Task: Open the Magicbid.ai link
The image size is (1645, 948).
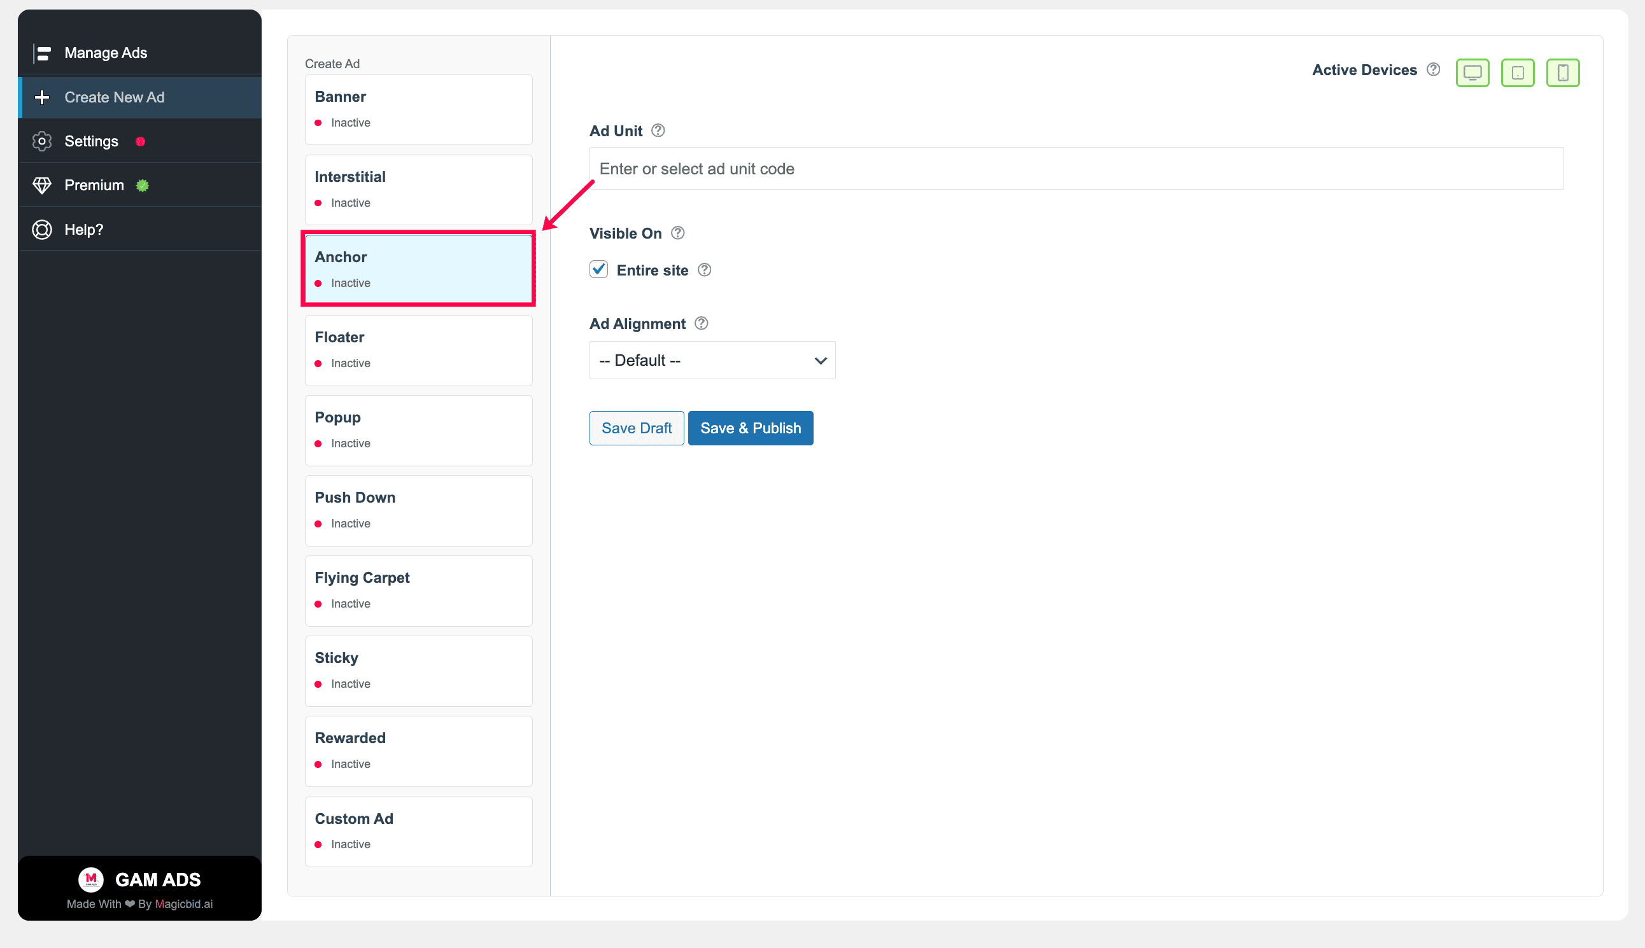Action: tap(184, 903)
